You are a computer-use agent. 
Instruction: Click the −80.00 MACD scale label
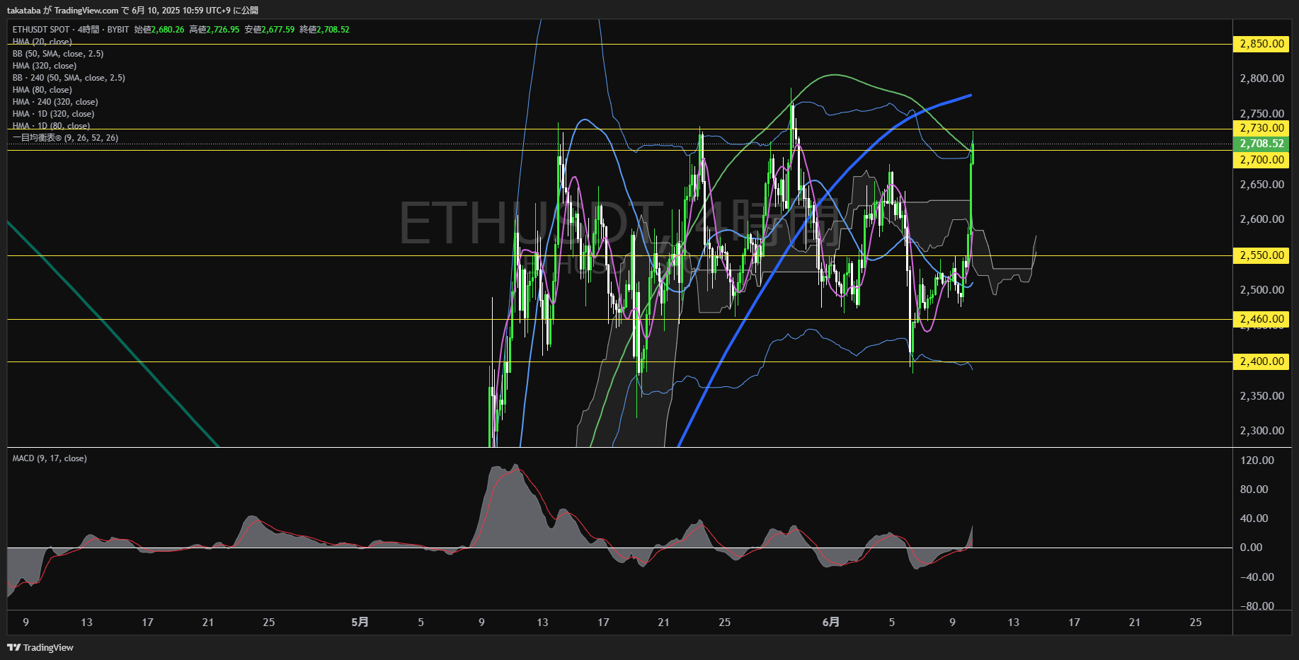coord(1257,606)
